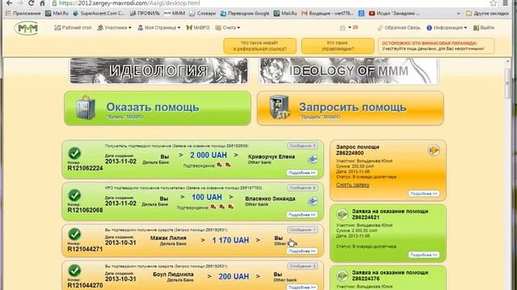Open first confirmation attachment for 100 UAH
The width and height of the screenshot is (517, 290).
tap(213, 207)
